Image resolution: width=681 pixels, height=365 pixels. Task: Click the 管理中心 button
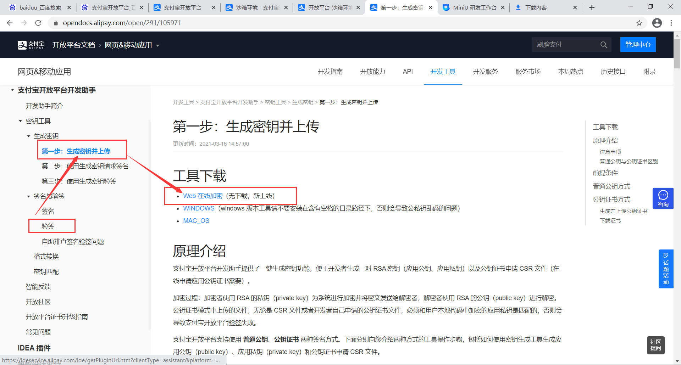638,45
